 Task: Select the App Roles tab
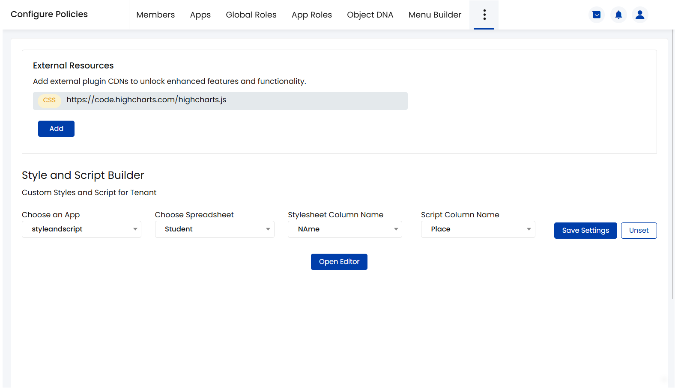click(312, 15)
